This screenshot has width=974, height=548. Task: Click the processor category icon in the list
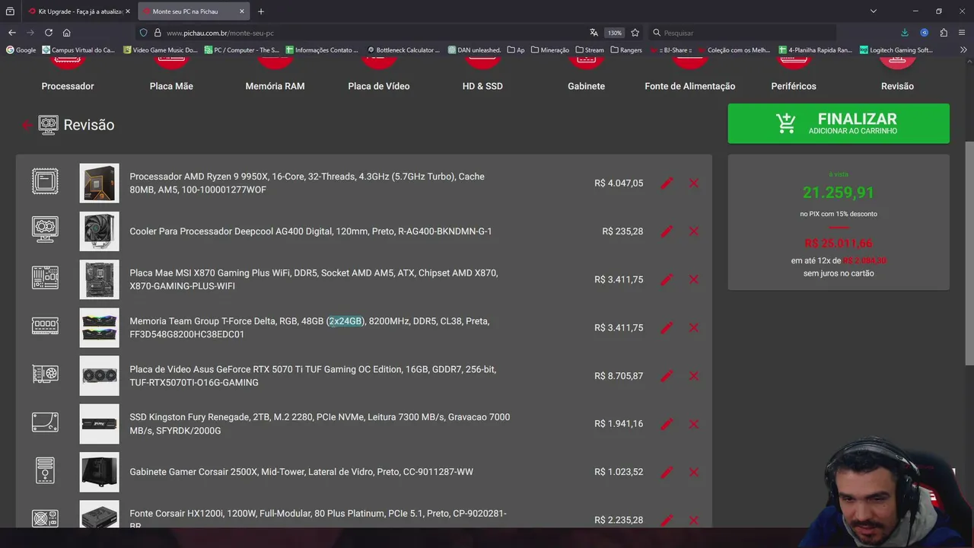click(x=45, y=182)
